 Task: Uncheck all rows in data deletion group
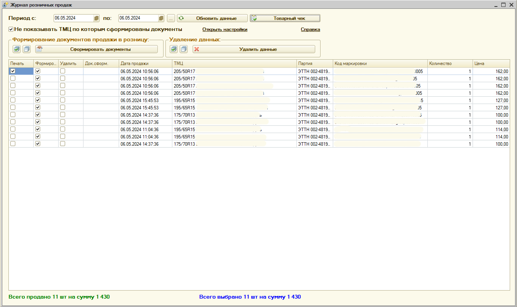pyautogui.click(x=184, y=49)
